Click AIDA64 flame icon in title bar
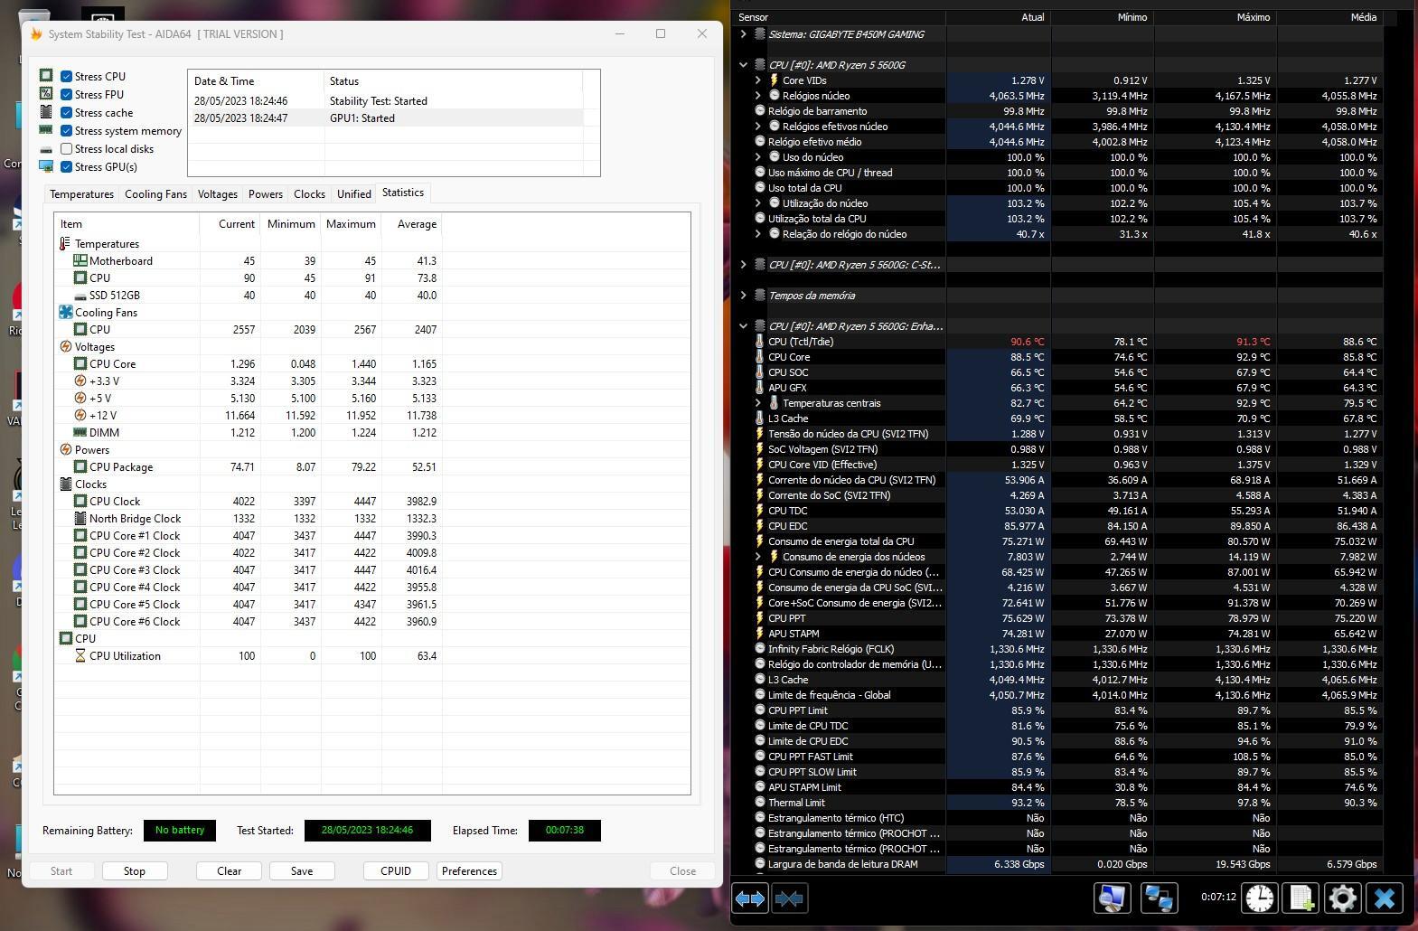Image resolution: width=1418 pixels, height=931 pixels. pyautogui.click(x=36, y=33)
